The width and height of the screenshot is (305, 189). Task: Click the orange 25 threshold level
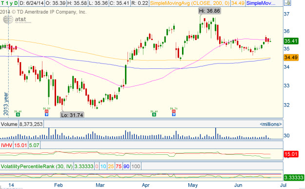(111, 167)
